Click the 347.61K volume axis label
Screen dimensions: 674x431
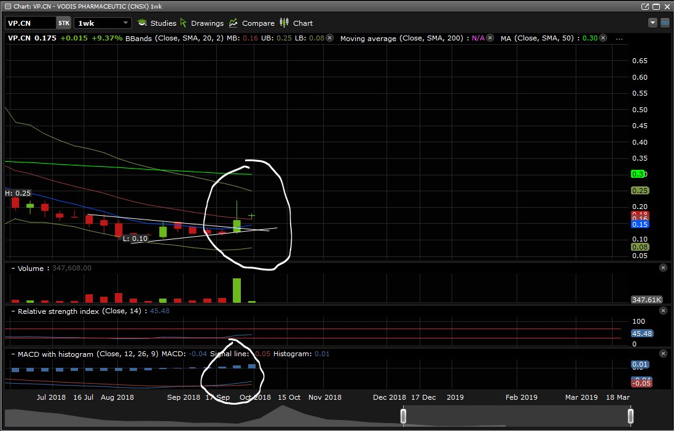tap(646, 300)
